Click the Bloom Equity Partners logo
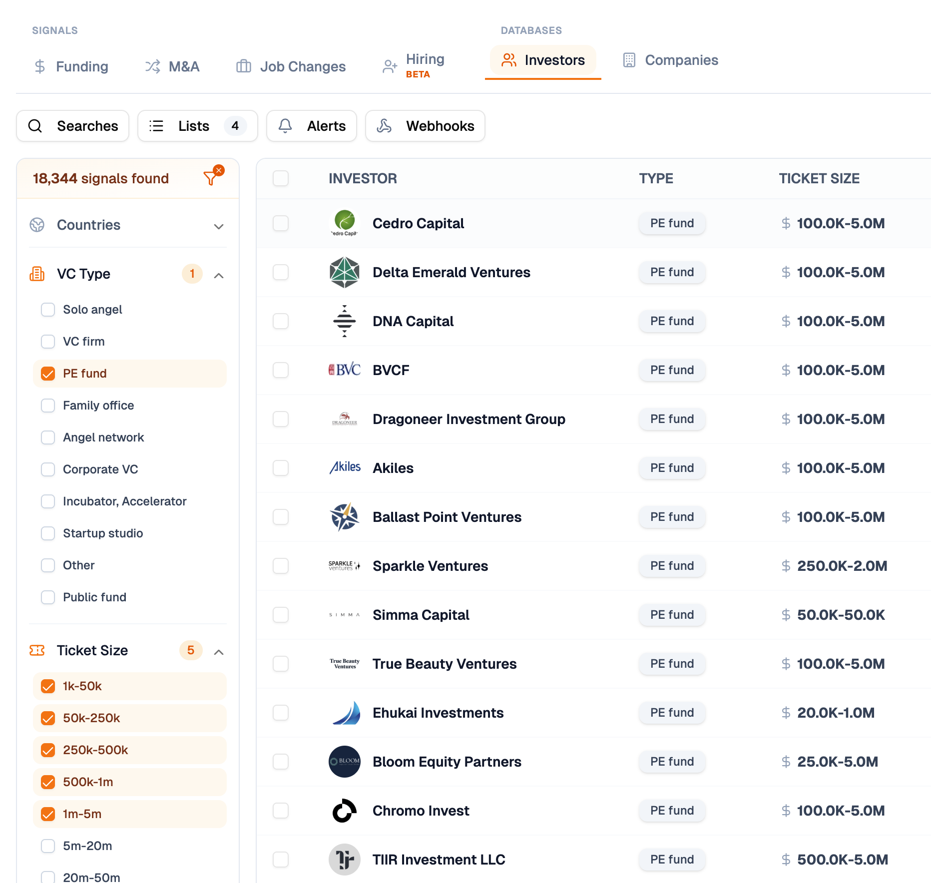This screenshot has width=931, height=883. pos(345,762)
